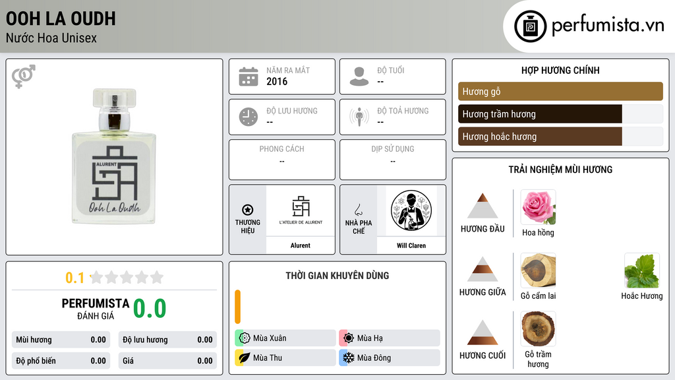Select the Mùa Xuân season chip
The height and width of the screenshot is (380, 675).
(285, 338)
